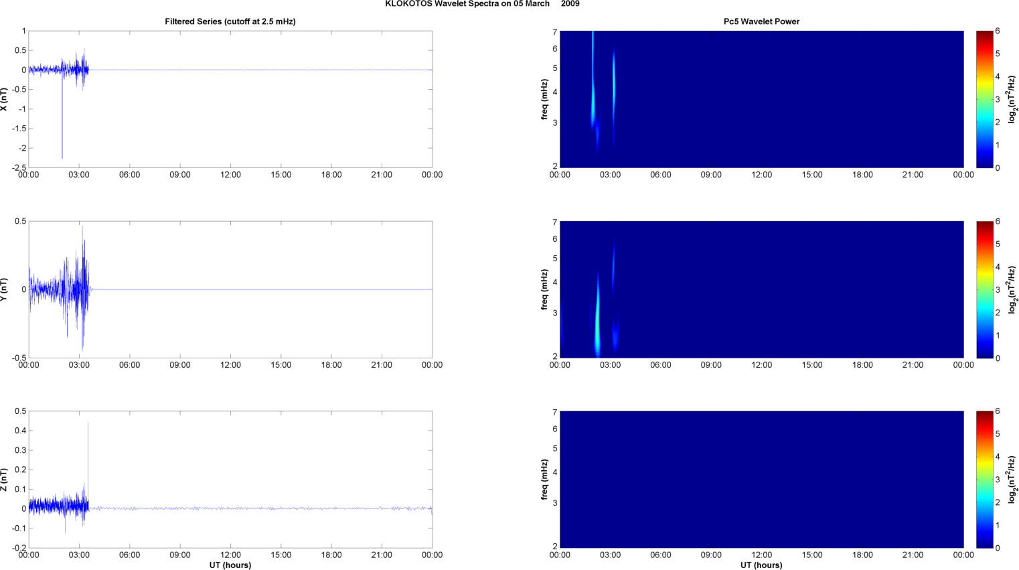Click the tall positive spike in Z series plot
Image resolution: width=1019 pixels, height=570 pixels.
tap(88, 462)
